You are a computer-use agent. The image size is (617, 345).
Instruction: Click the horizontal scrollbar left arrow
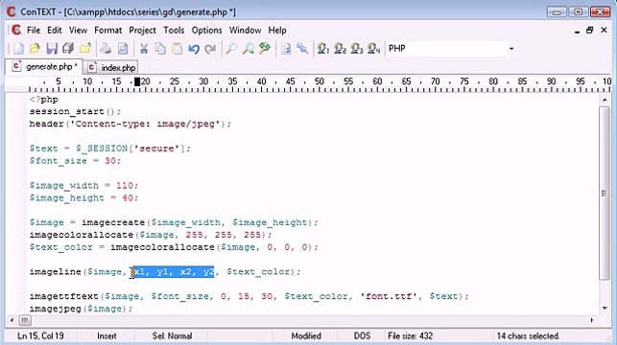[12, 320]
